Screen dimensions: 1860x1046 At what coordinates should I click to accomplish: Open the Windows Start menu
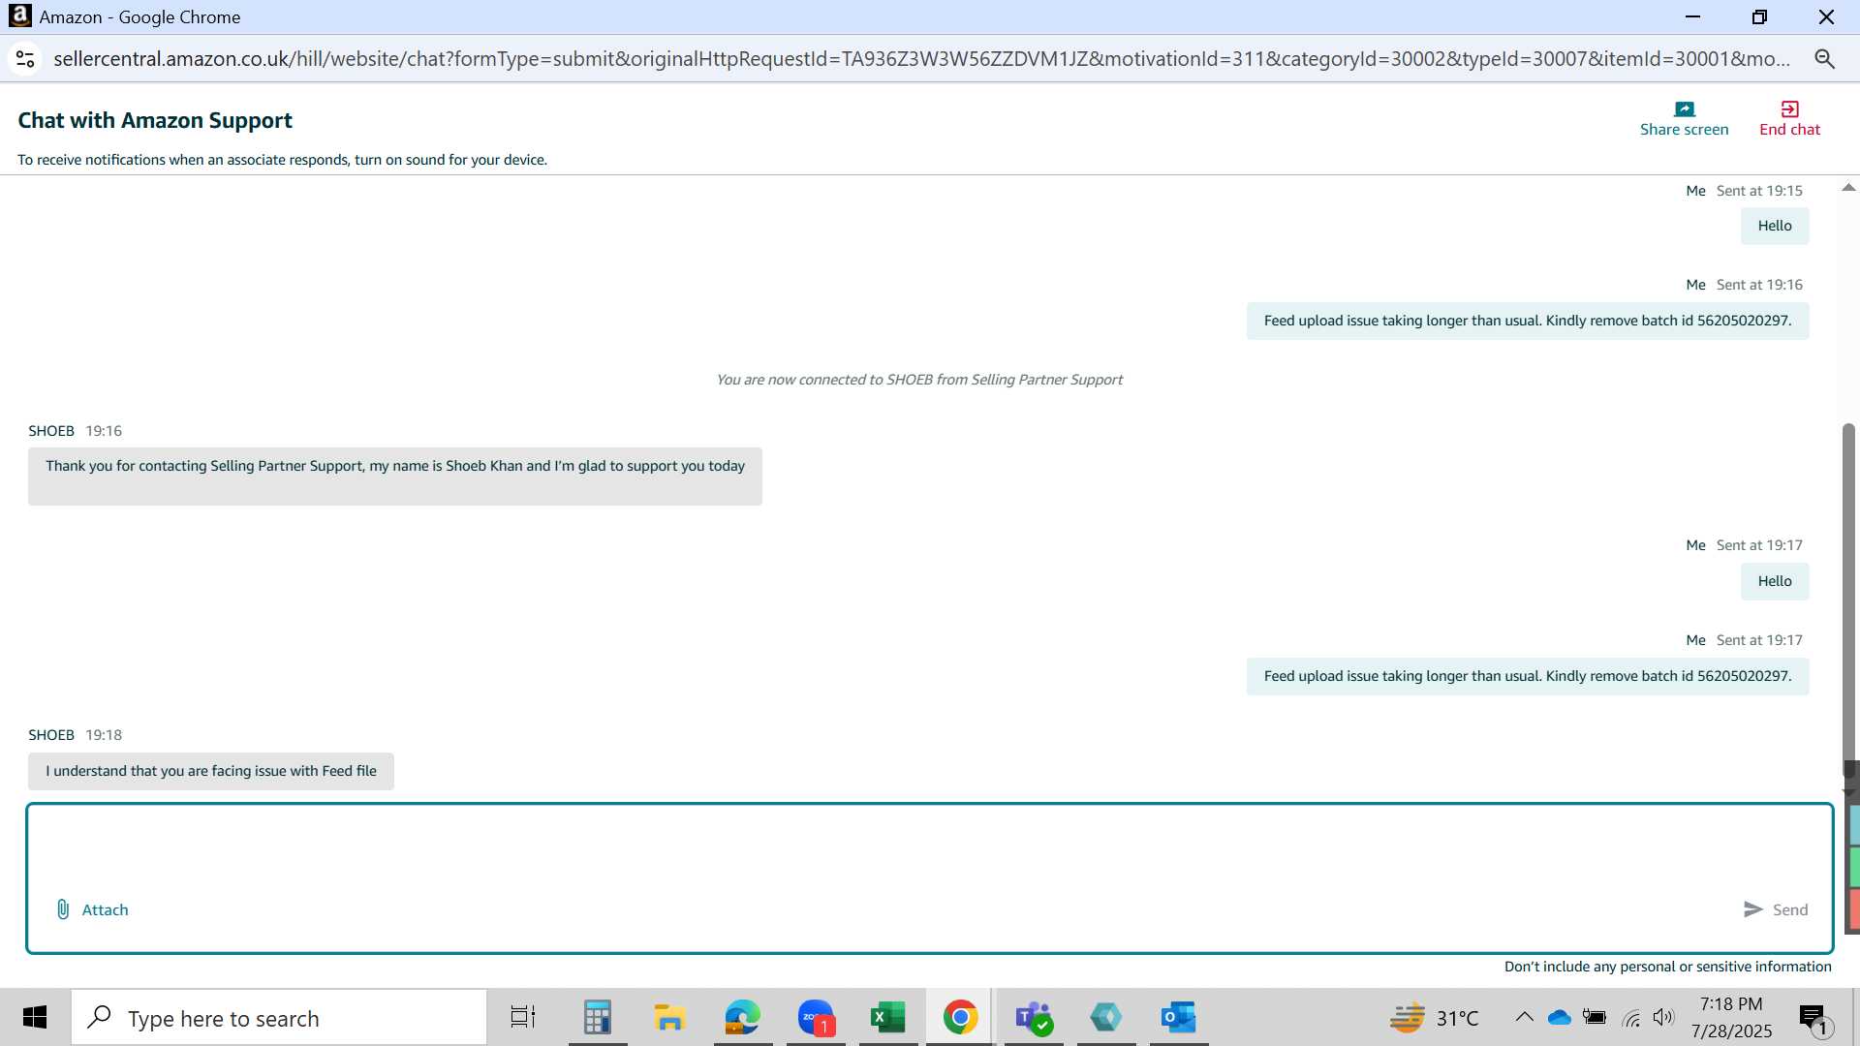(35, 1017)
